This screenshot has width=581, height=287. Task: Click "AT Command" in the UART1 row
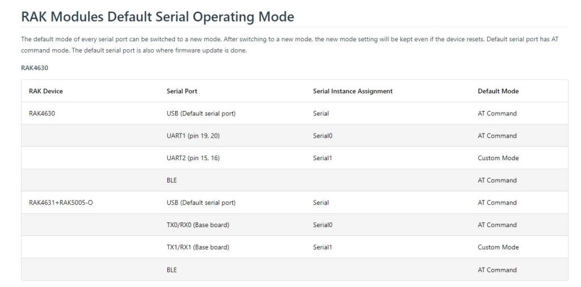point(497,136)
